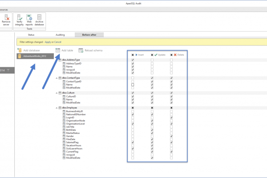Click the Add table button label
Viewport: 267px width, 178px height.
click(67, 50)
